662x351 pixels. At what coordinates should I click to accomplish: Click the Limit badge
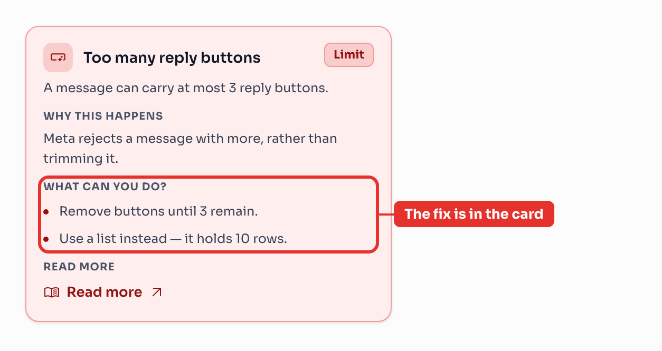[349, 55]
